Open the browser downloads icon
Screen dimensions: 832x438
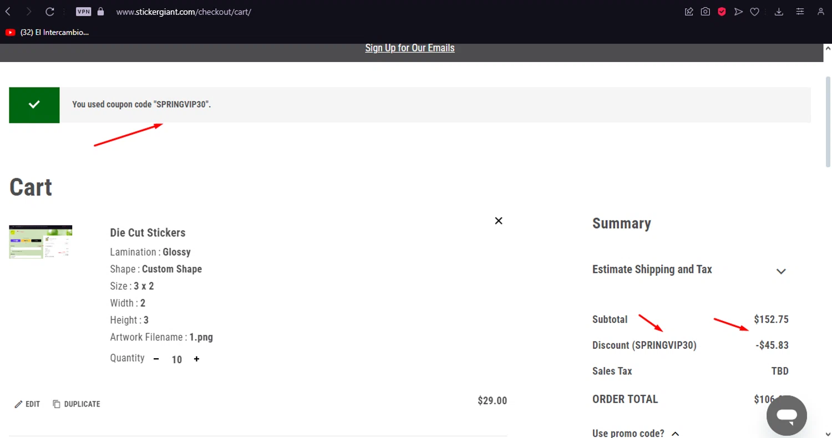(x=779, y=11)
